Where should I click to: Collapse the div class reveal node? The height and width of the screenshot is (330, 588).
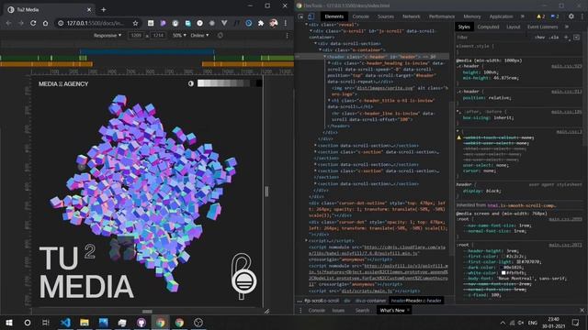pos(306,25)
